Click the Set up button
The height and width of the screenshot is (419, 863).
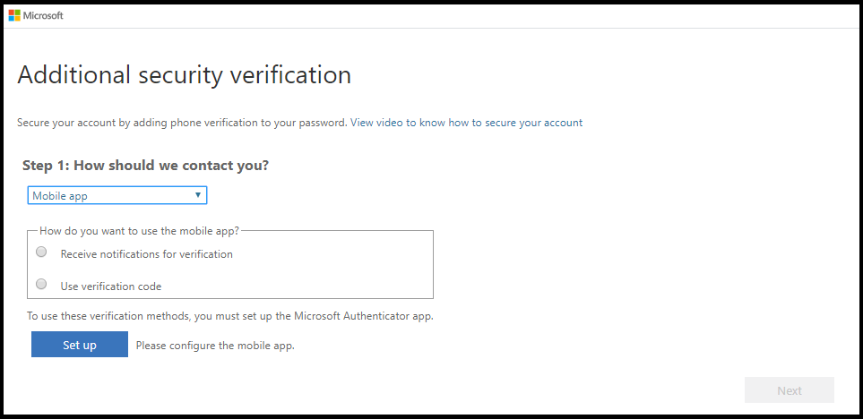click(80, 344)
